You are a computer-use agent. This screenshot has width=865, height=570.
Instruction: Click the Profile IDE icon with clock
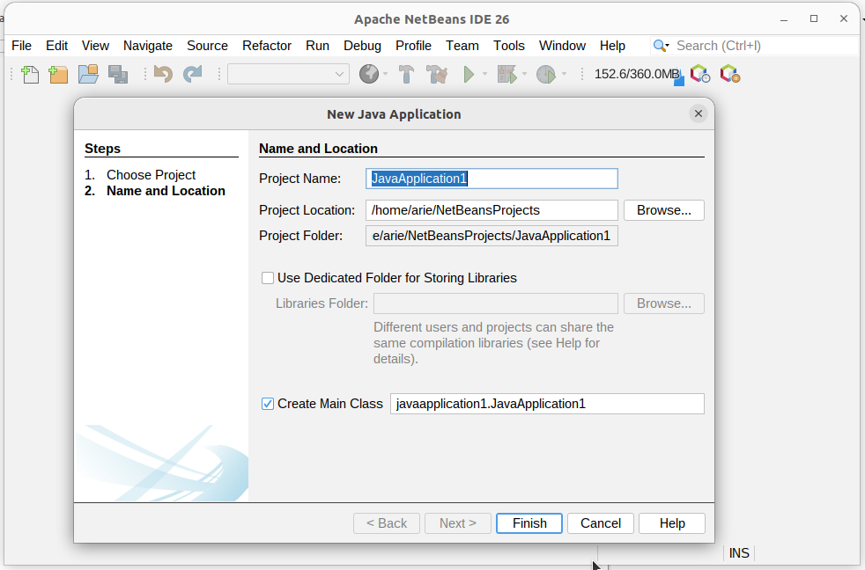click(700, 74)
